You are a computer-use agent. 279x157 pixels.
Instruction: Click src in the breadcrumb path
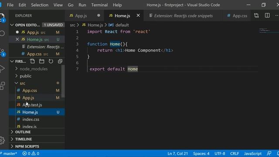(72, 25)
